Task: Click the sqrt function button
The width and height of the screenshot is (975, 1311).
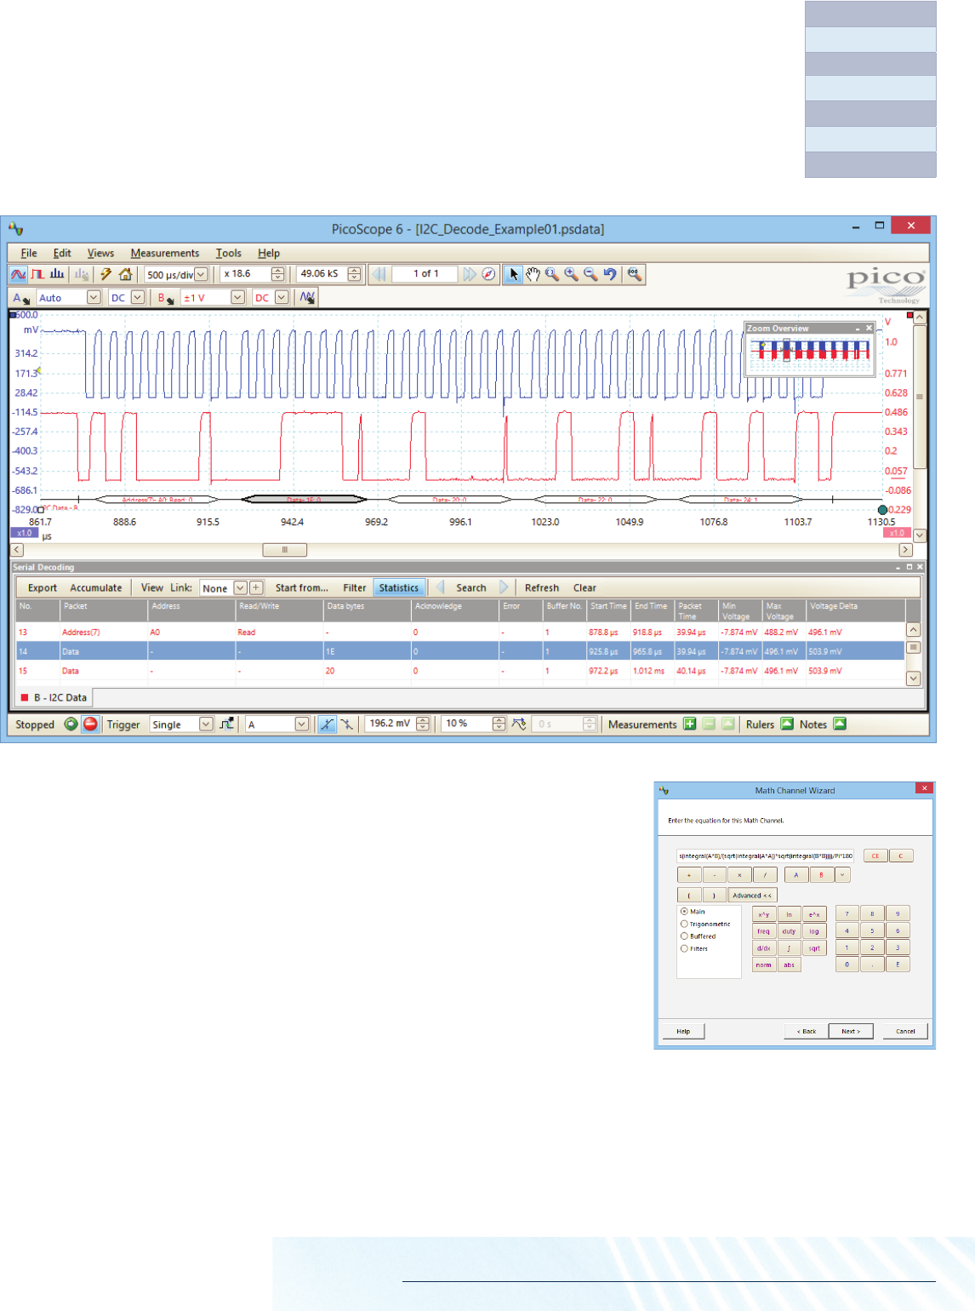Action: (x=814, y=947)
